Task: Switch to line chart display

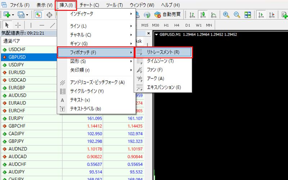Action: click(213, 15)
